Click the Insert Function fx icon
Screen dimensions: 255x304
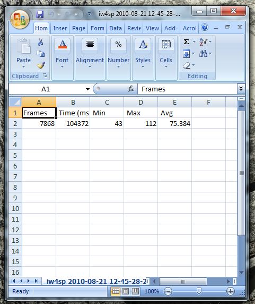131,89
